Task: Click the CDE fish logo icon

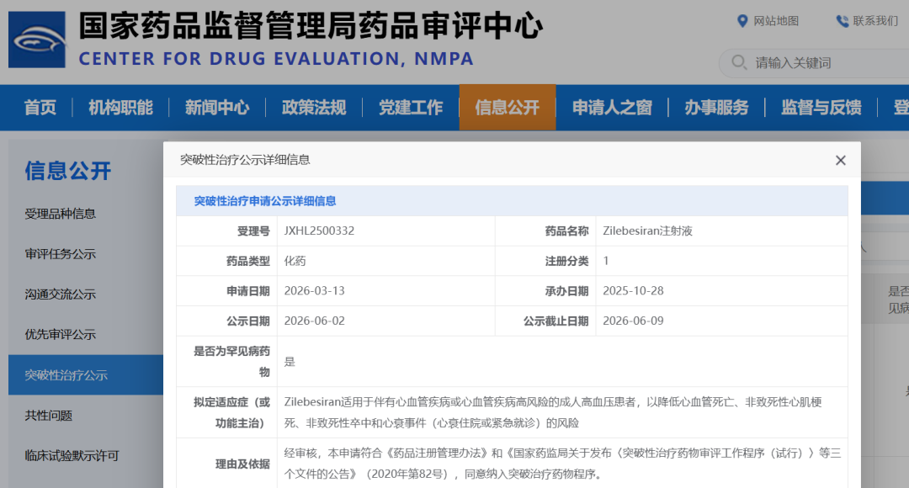Action: tap(36, 40)
